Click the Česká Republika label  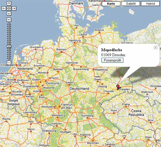point(136,113)
